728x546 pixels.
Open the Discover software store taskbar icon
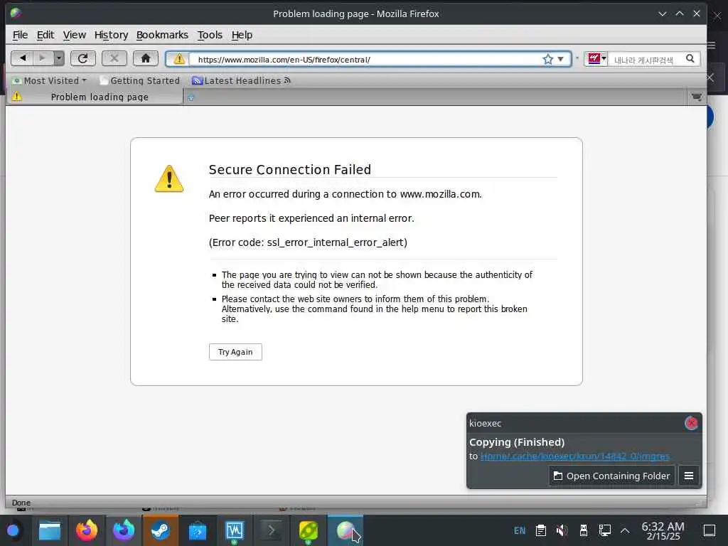(198, 530)
